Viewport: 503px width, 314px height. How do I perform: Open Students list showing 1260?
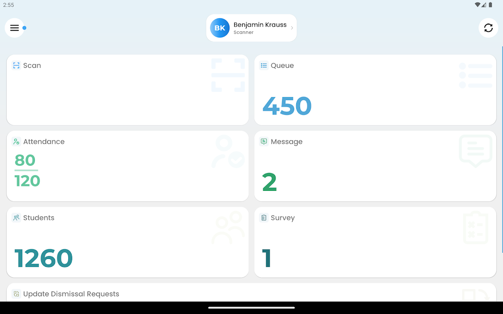click(x=43, y=258)
